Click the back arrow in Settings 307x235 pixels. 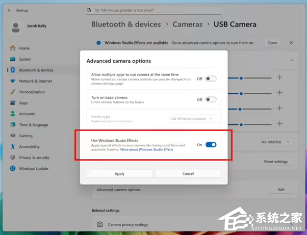click(x=9, y=10)
